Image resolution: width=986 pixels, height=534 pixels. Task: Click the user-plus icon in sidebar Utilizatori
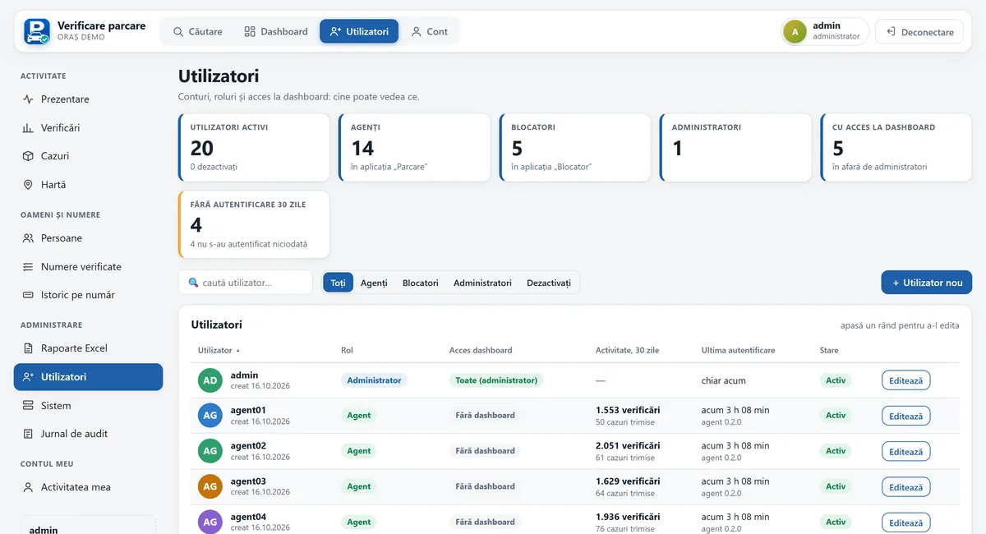click(x=28, y=377)
